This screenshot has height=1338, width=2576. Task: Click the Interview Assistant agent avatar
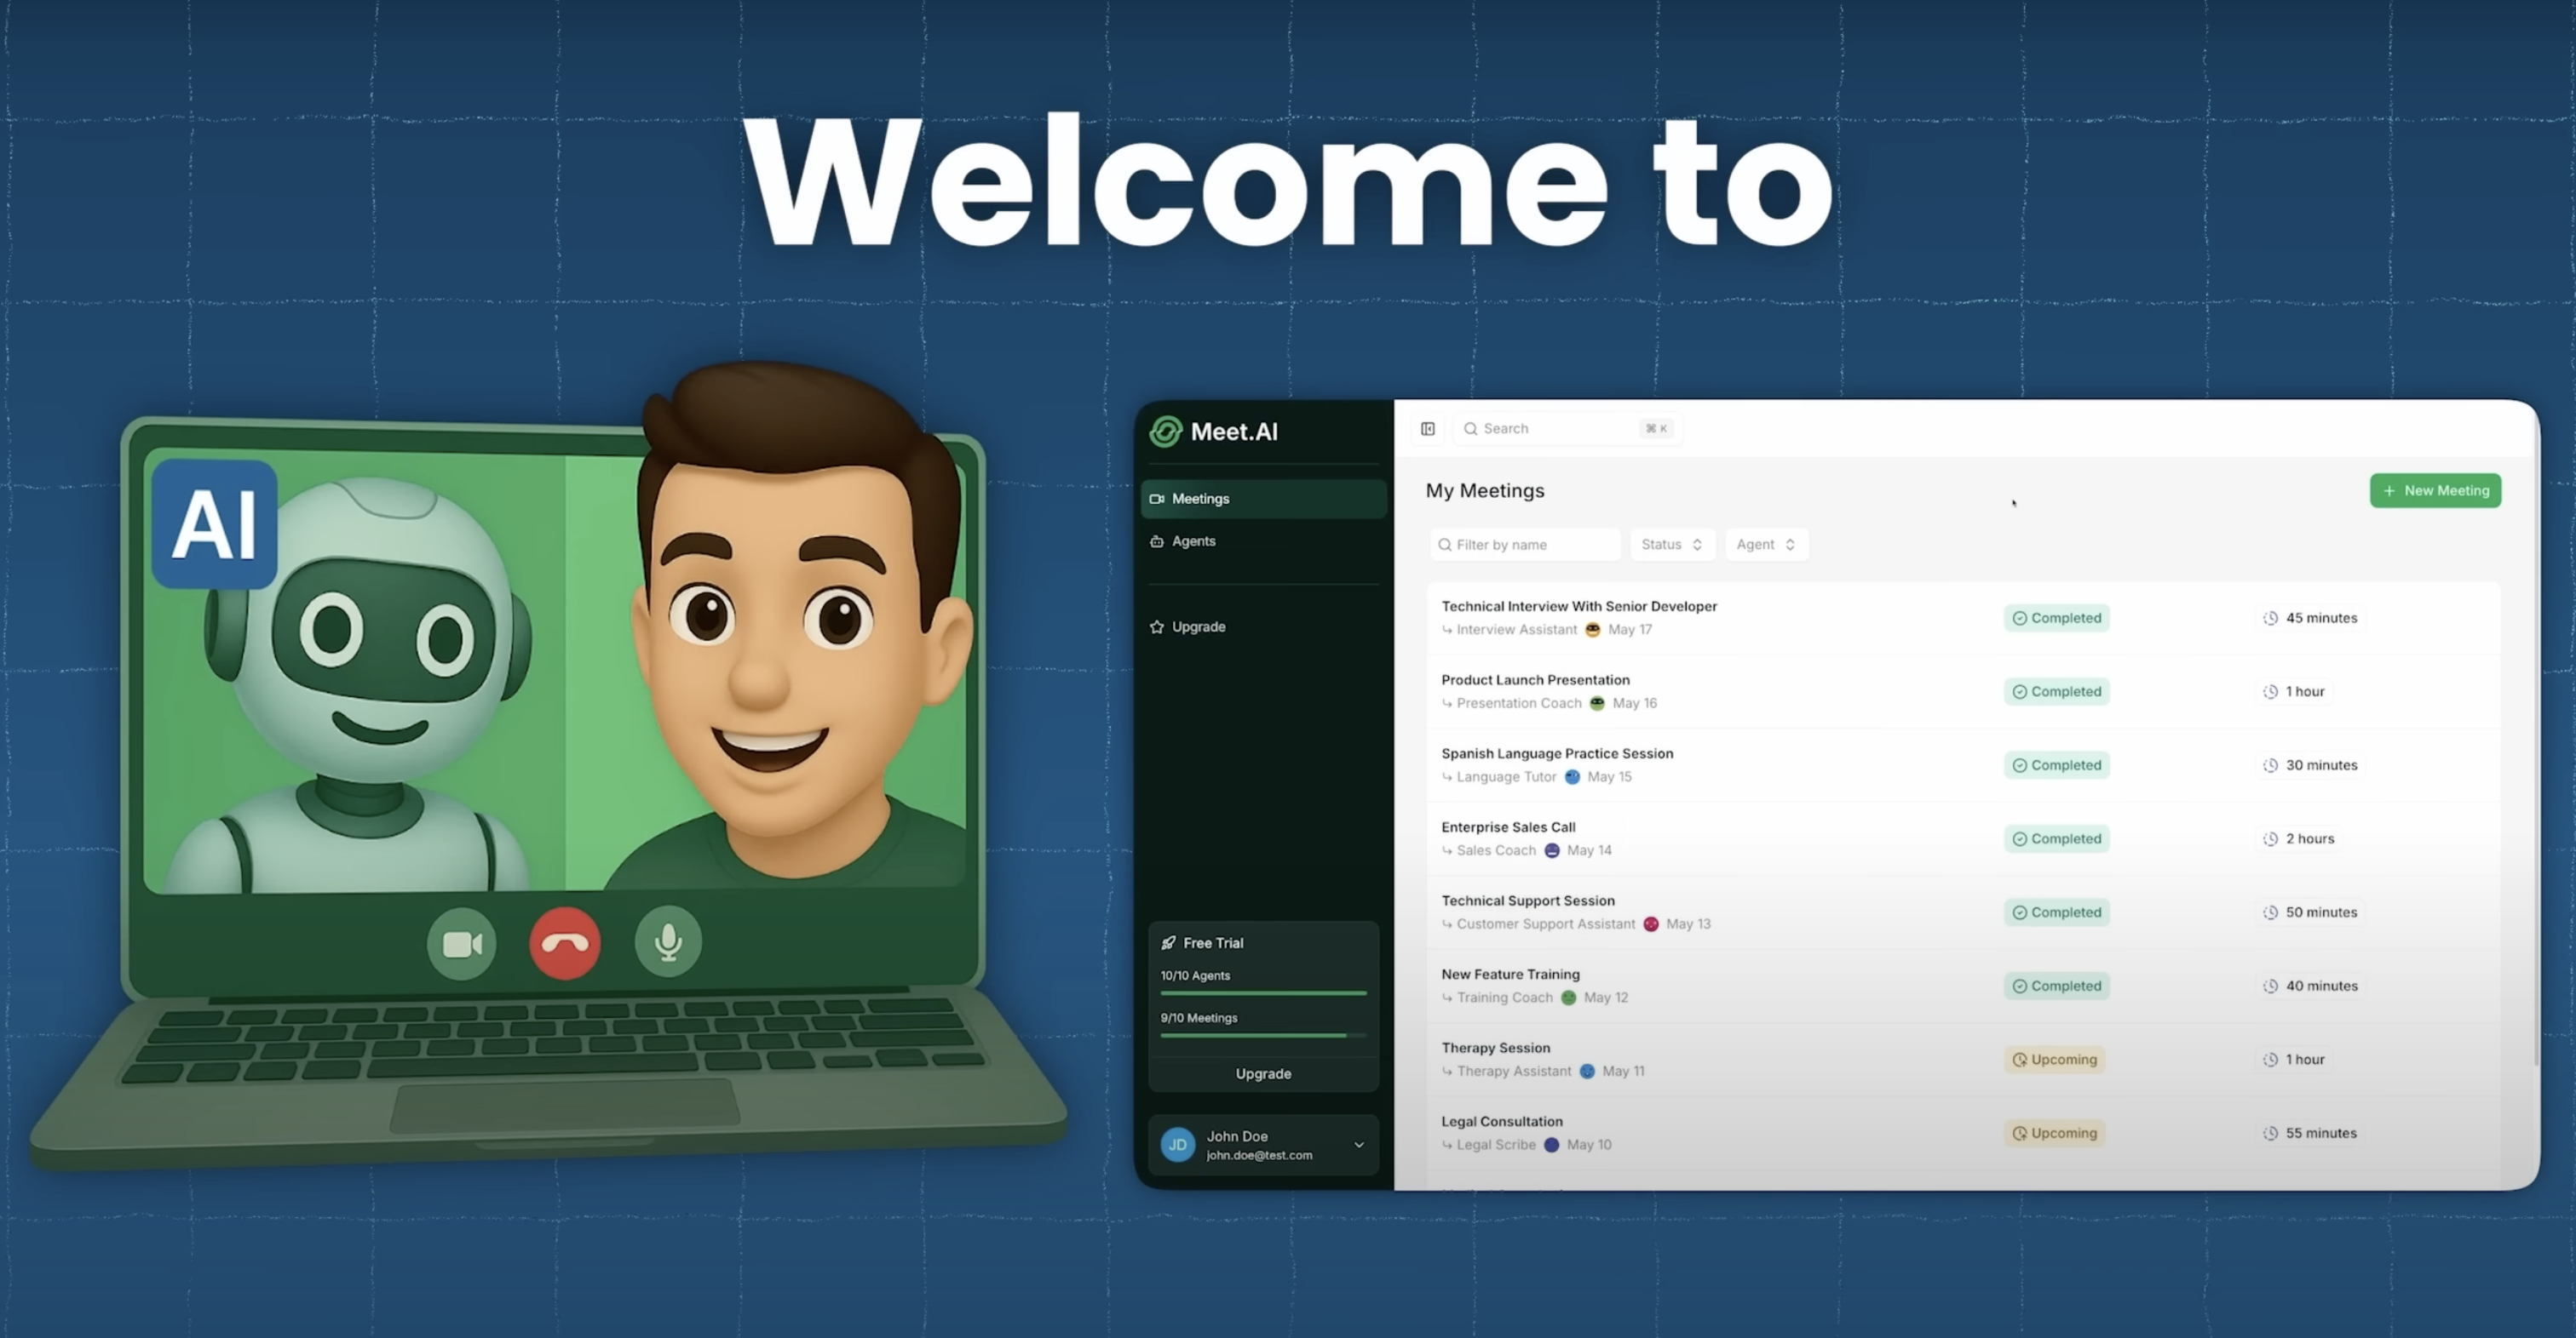(1593, 630)
